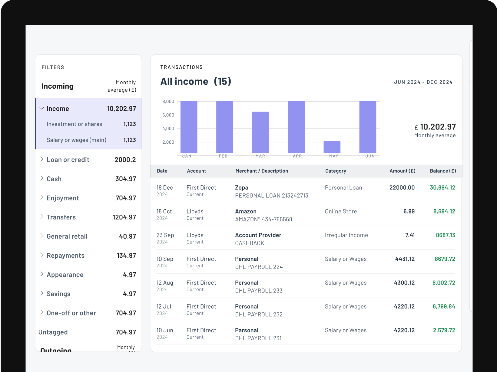This screenshot has width=497, height=372.
Task: Click the March bar in chart
Action: [x=260, y=132]
